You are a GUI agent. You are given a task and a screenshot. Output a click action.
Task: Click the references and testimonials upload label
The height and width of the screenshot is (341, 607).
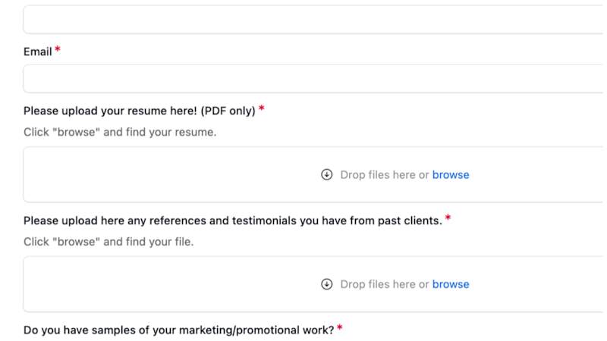pos(233,221)
